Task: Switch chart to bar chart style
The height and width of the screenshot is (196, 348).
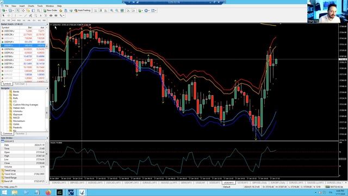Action: pyautogui.click(x=96, y=10)
